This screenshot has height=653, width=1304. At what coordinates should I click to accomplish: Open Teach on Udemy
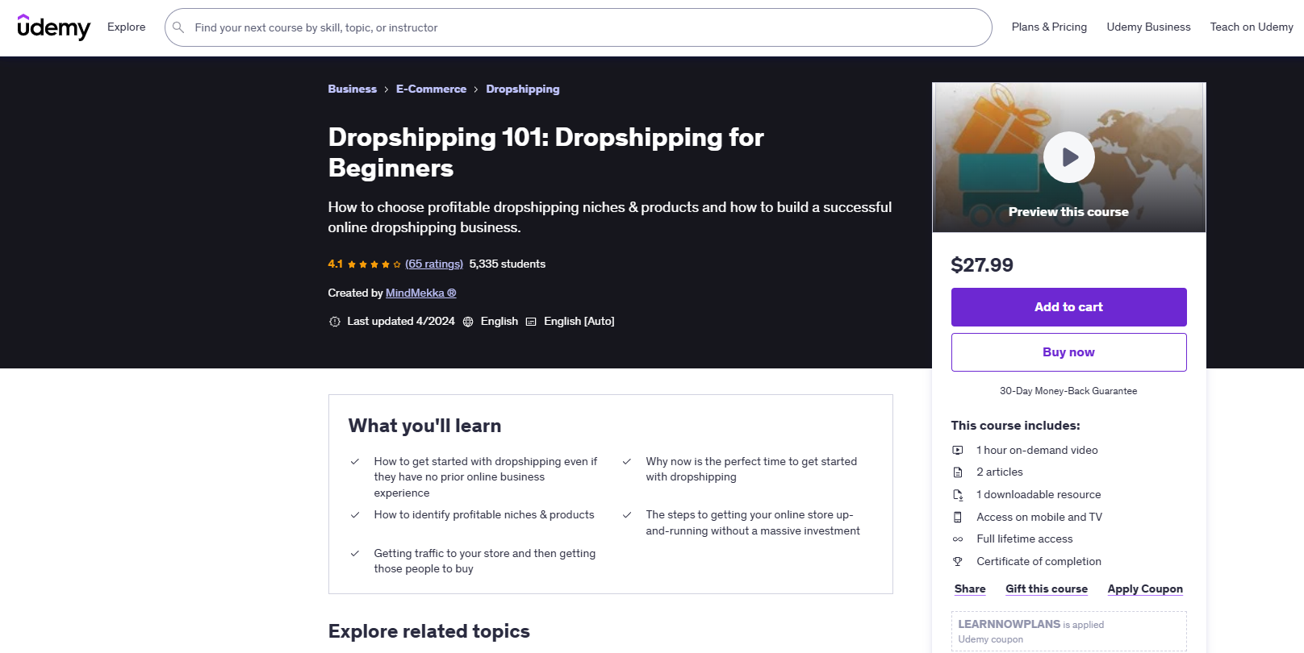pos(1252,27)
